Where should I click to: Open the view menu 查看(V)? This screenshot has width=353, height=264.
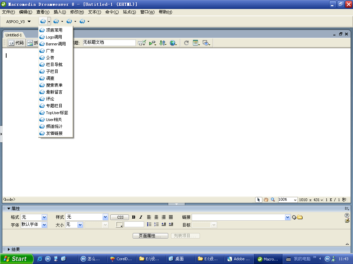[x=43, y=12]
